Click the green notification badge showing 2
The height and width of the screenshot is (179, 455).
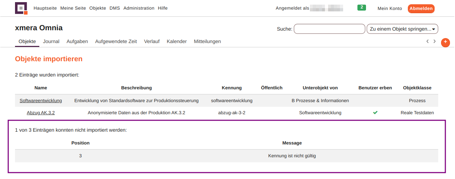click(x=361, y=7)
